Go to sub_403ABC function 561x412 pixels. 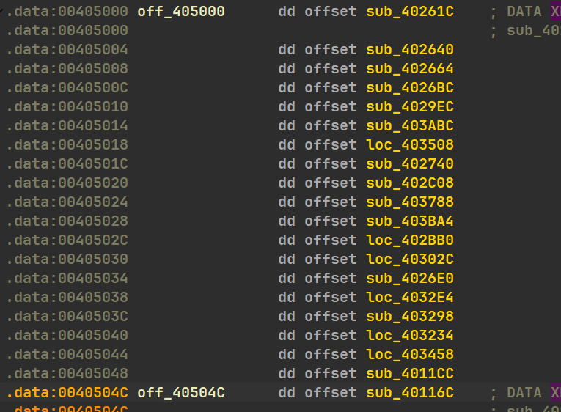coord(410,125)
